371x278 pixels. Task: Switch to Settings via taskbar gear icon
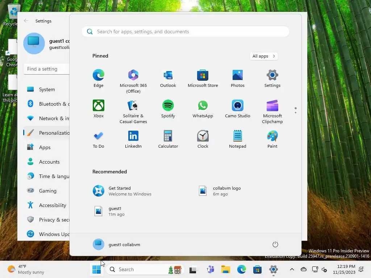pos(273,269)
